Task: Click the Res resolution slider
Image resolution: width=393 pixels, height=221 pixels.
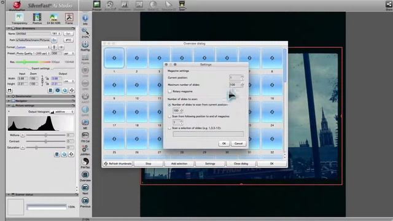Action: tap(33, 62)
